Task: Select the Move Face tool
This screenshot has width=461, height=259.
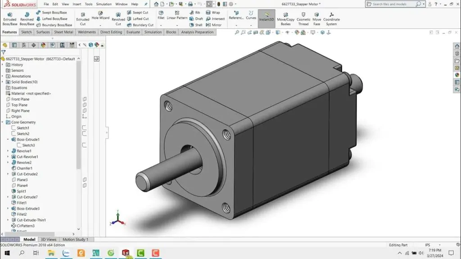Action: tap(316, 19)
